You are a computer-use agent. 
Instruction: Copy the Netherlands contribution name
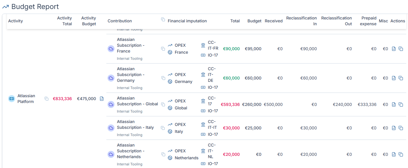[x=163, y=154]
